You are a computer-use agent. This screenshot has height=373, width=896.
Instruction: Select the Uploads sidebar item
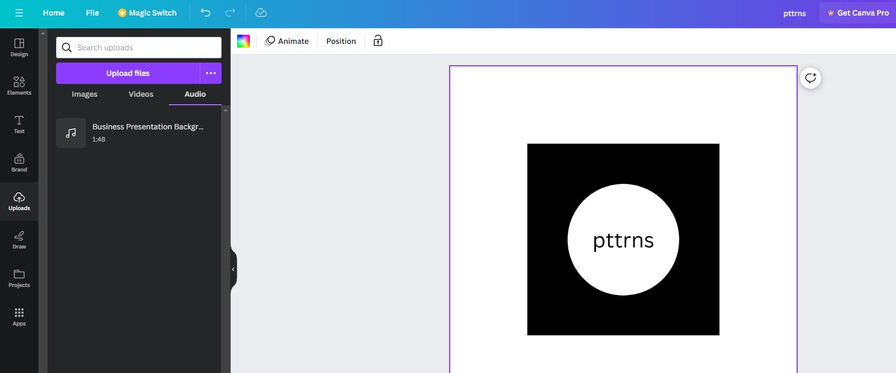(19, 201)
